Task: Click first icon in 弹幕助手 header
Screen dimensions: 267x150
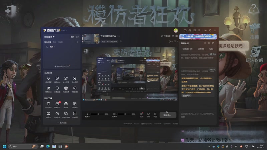Action: (x=205, y=43)
